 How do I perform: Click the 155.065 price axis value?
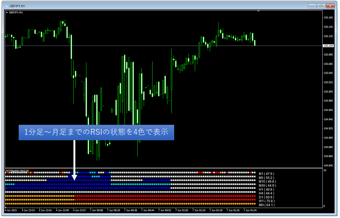click(x=328, y=64)
